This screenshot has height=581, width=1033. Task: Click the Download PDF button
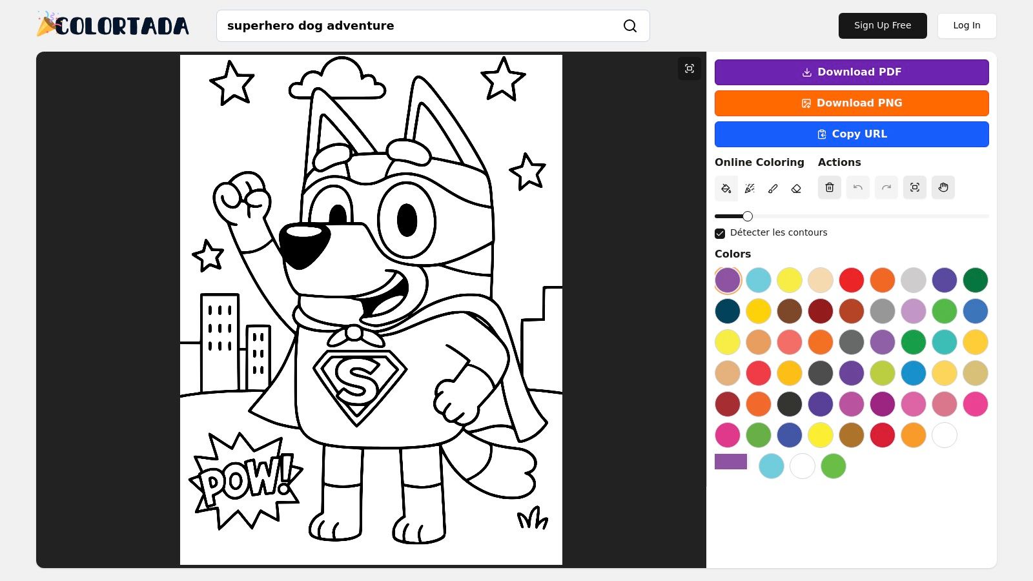click(851, 72)
